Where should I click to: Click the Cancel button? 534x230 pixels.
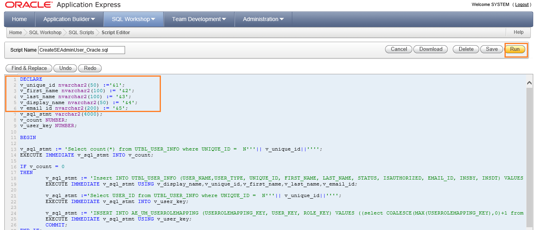click(x=399, y=49)
